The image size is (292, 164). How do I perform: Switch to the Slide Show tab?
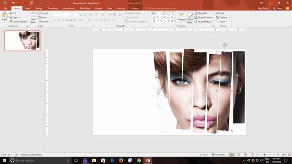point(85,8)
